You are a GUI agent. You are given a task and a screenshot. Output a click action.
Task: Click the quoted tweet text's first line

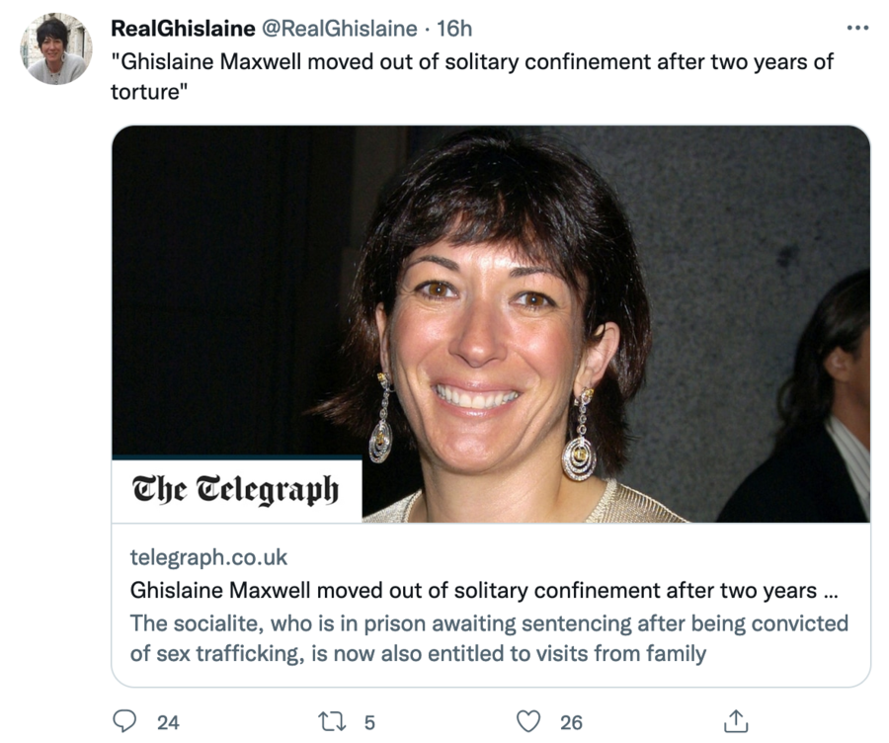click(x=472, y=61)
